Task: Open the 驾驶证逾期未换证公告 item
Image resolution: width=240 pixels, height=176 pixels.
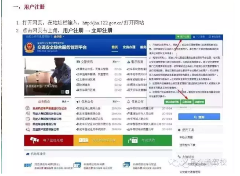Action: (x=89, y=119)
